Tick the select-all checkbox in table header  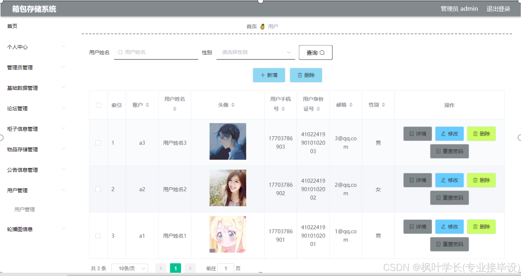[99, 105]
